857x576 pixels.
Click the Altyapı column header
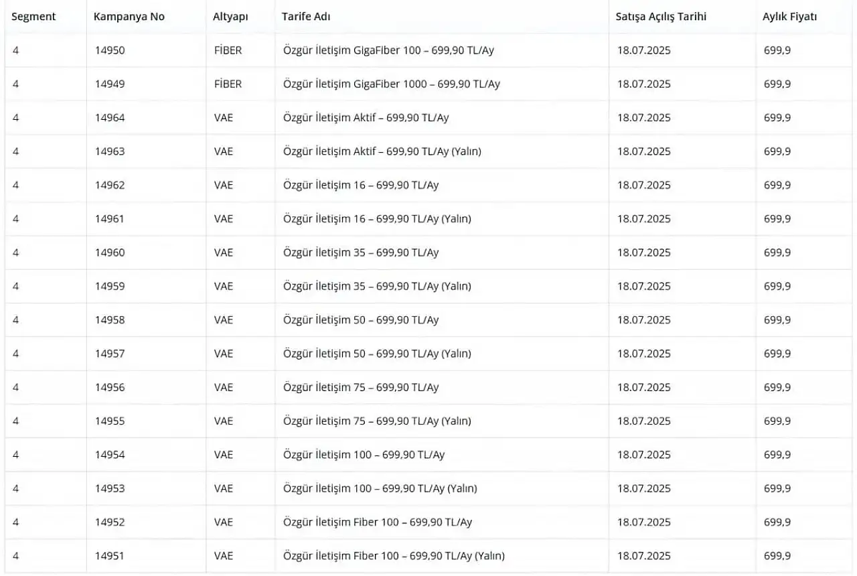(230, 17)
